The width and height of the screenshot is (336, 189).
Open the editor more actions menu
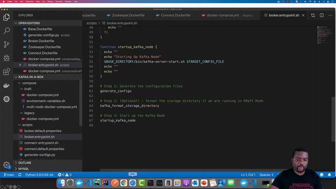330,15
